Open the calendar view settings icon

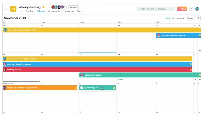point(198,18)
